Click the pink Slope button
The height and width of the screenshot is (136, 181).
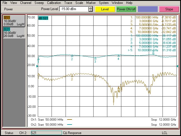(x=169, y=9)
